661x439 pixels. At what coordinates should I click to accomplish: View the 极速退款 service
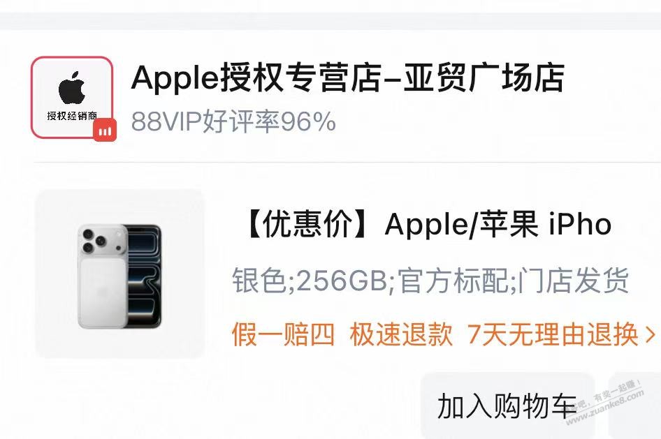tap(401, 334)
